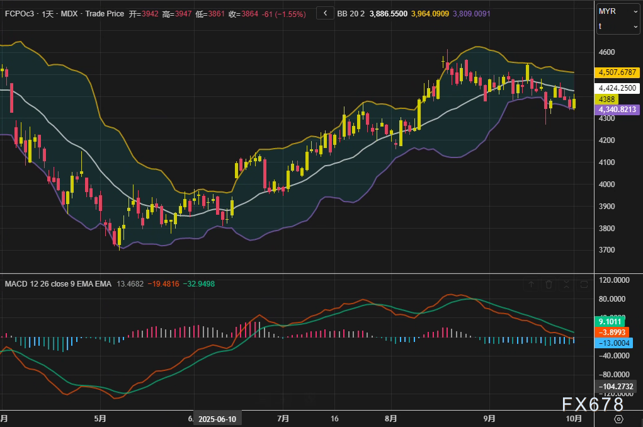Delete the MACD indicator pane

click(549, 285)
